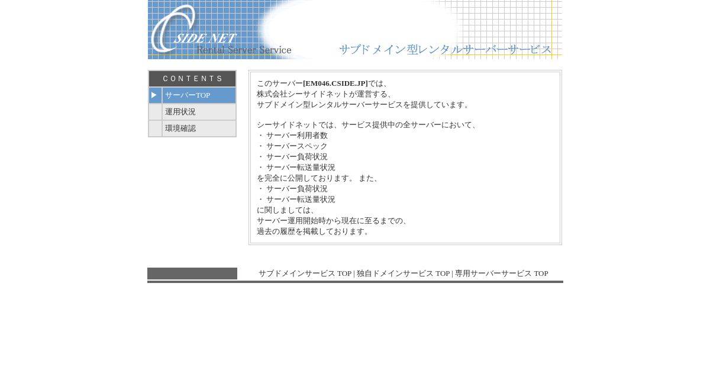Click the line 株式会社シーサイドネットが運営する
This screenshot has height=373, width=710.
[326, 94]
